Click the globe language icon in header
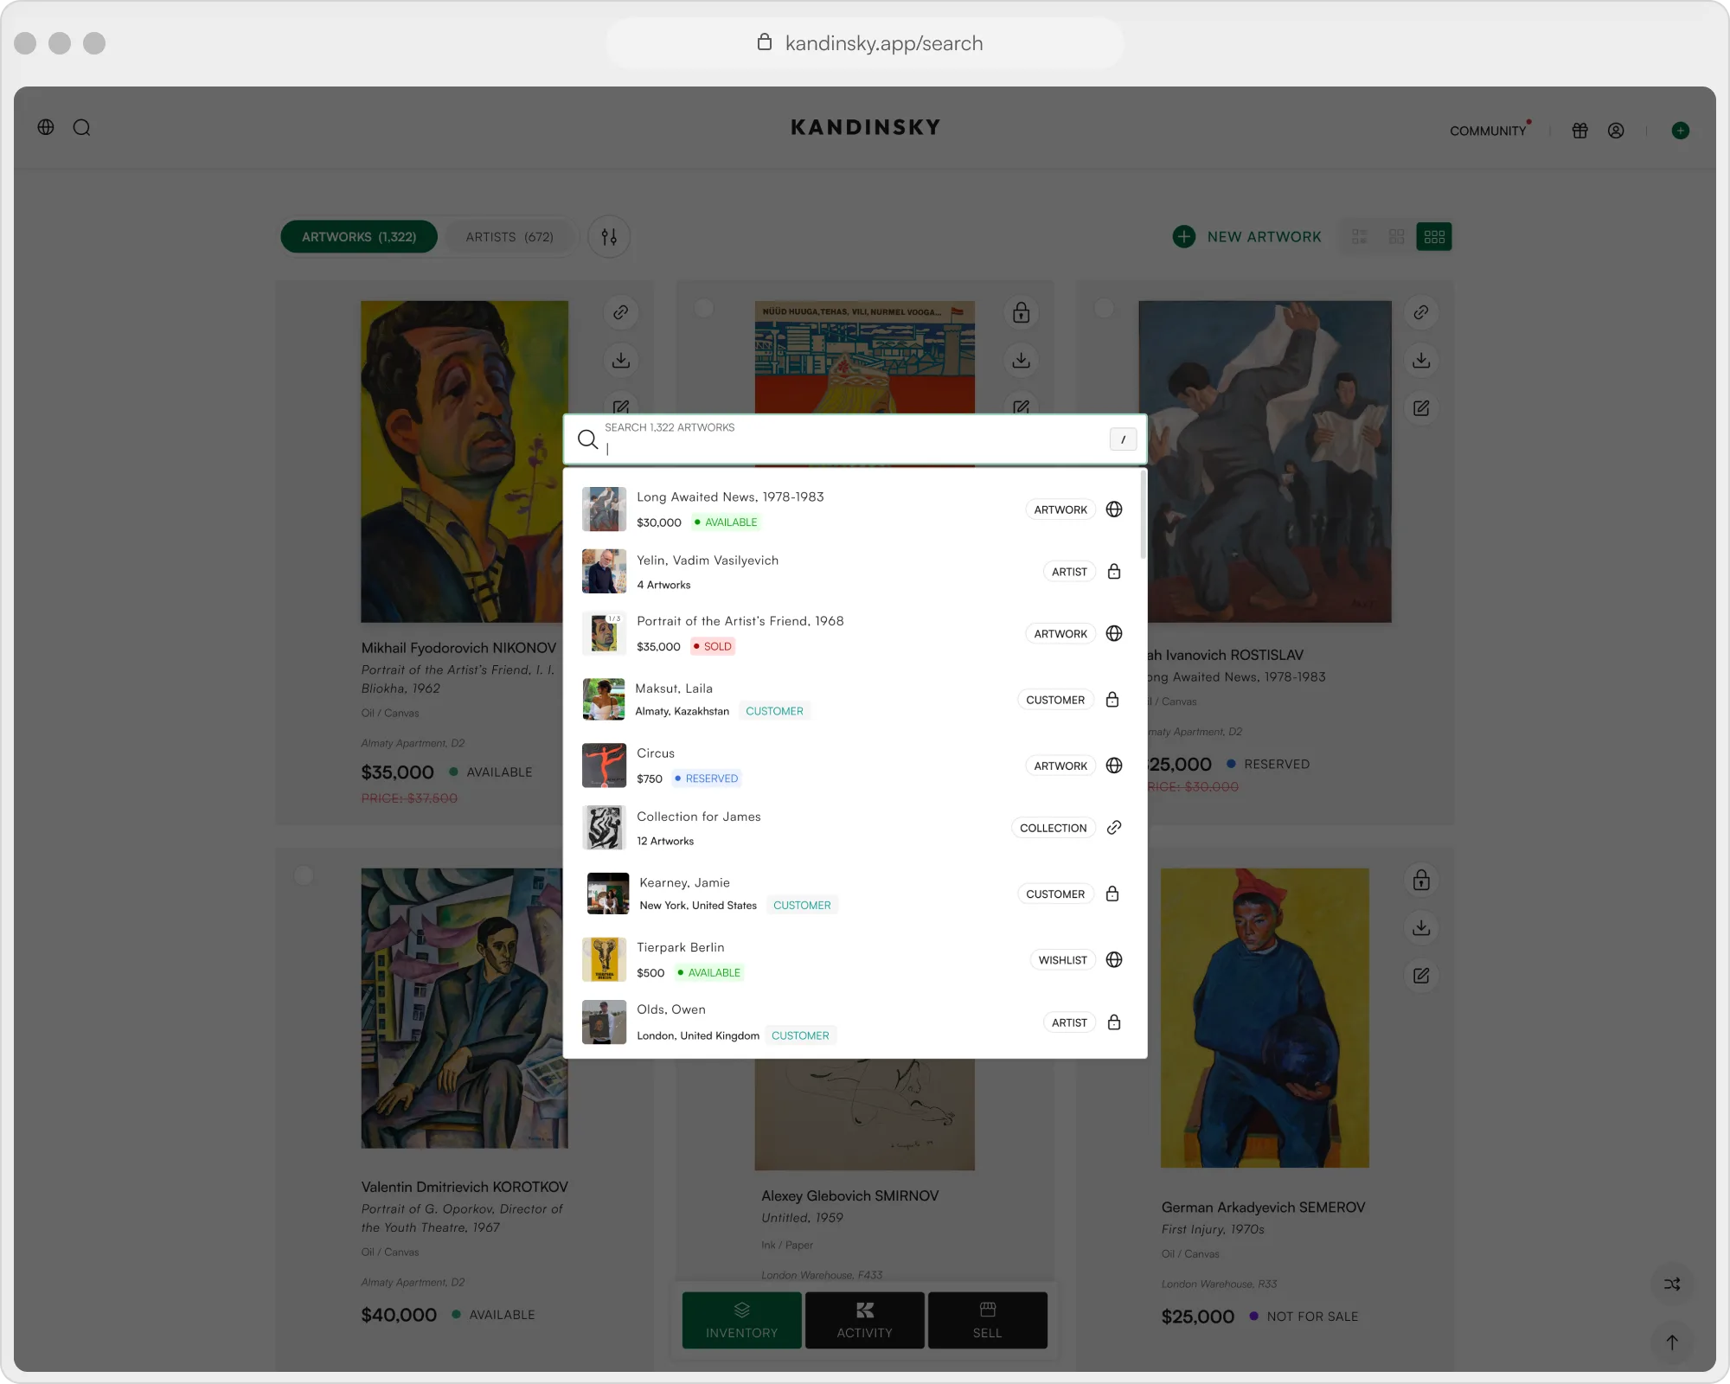The height and width of the screenshot is (1384, 1730). 46,128
